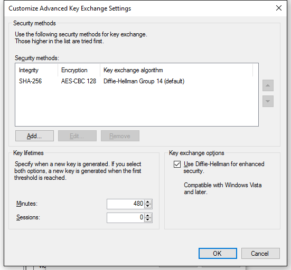Increase Sessions value with the up spinner
The width and height of the screenshot is (291, 270).
click(x=148, y=216)
